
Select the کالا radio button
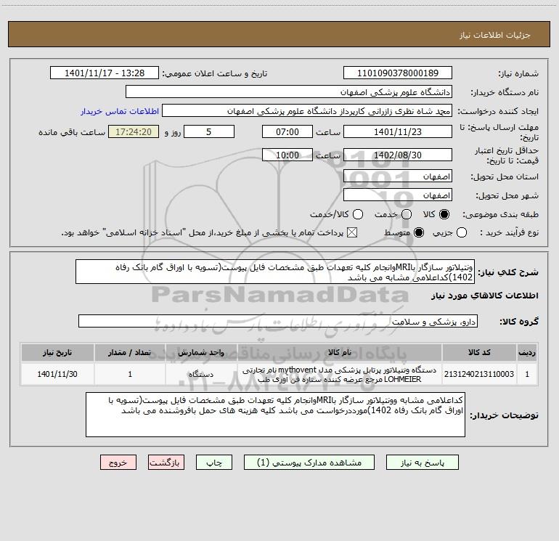click(x=444, y=214)
